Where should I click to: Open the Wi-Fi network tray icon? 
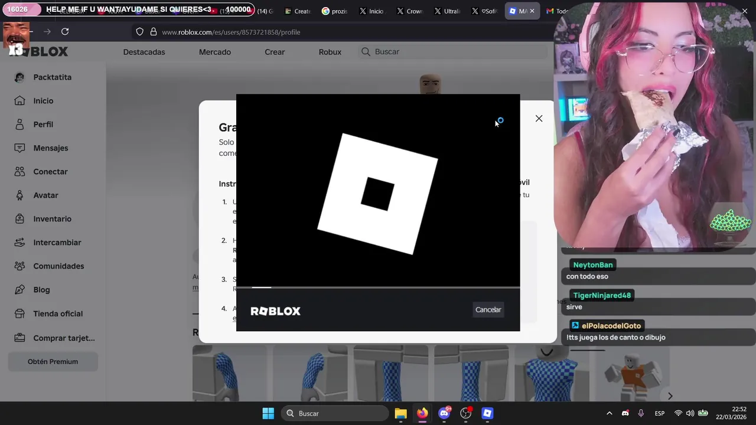(678, 413)
